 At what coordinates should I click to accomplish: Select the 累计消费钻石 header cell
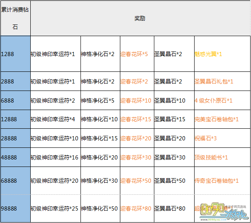15,19
